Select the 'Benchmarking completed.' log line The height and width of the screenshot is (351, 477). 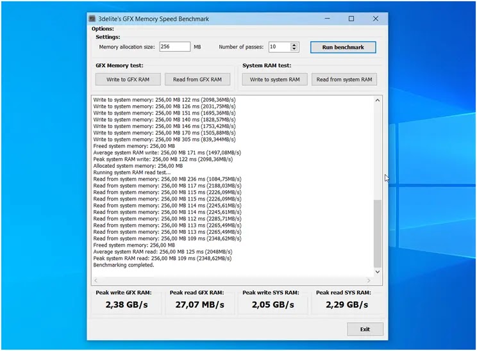pos(124,265)
